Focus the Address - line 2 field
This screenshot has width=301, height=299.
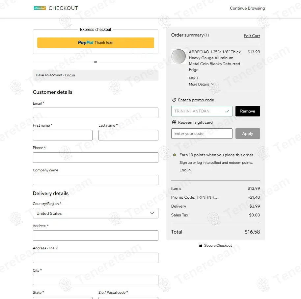96,258
